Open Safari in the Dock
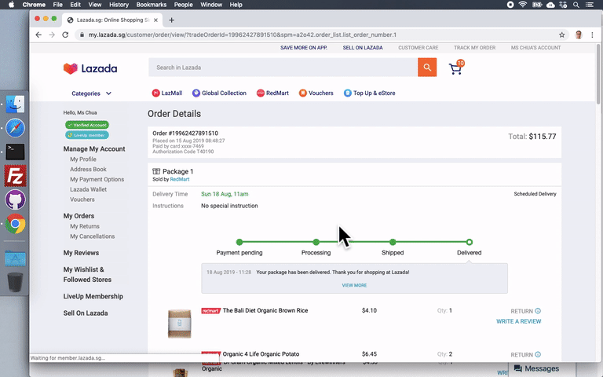The height and width of the screenshot is (377, 603). 15,128
